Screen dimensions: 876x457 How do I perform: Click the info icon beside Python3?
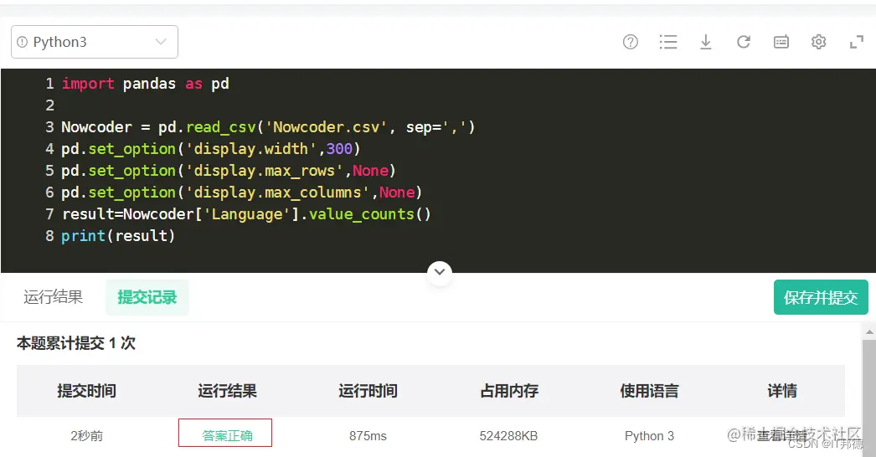pos(23,42)
